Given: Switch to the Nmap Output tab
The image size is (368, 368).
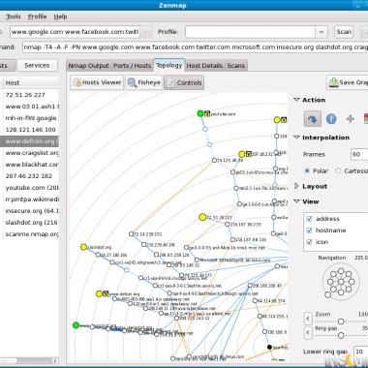Looking at the screenshot, I should click(x=88, y=66).
